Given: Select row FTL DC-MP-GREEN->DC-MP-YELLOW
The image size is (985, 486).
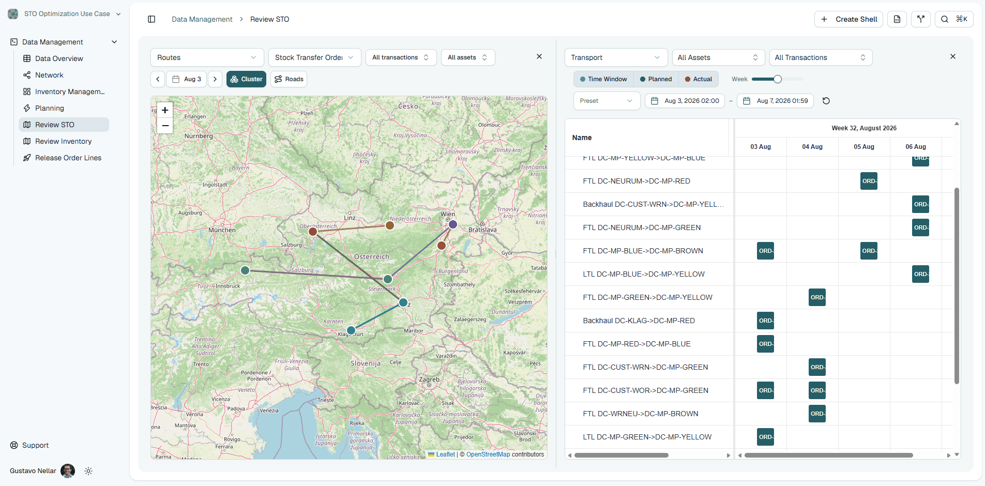Looking at the screenshot, I should 648,297.
